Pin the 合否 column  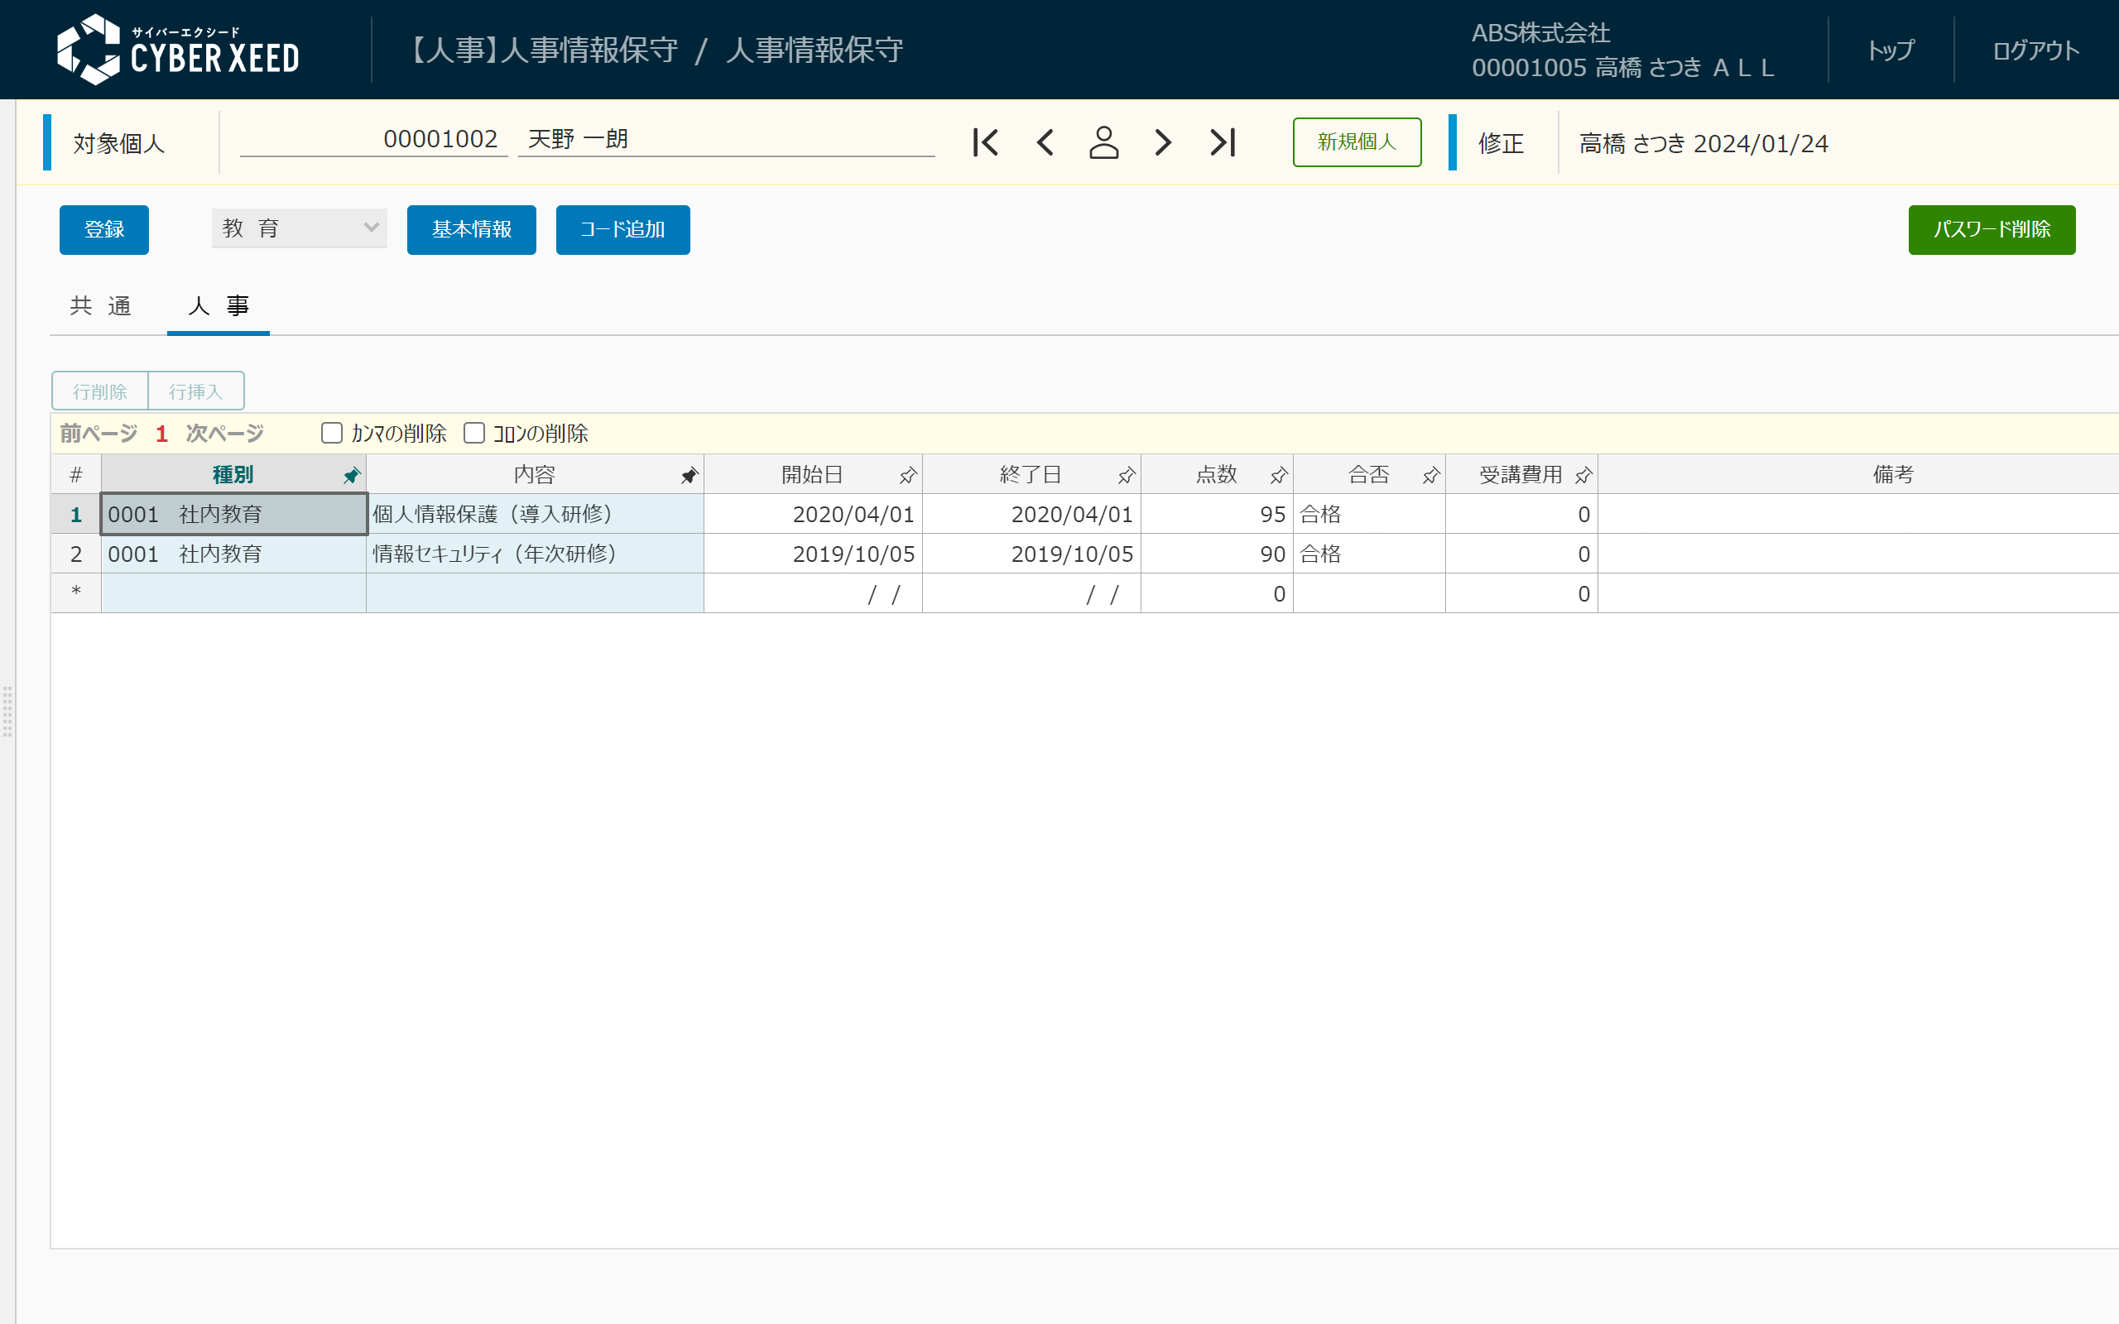tap(1431, 476)
